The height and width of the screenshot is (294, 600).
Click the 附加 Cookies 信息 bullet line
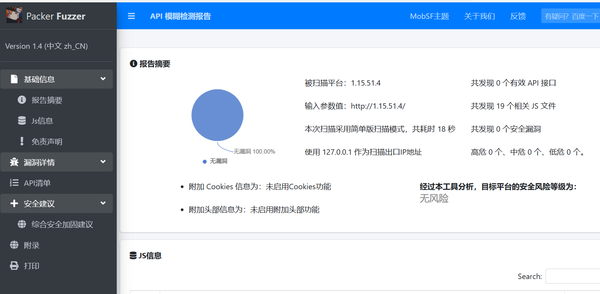pos(260,187)
